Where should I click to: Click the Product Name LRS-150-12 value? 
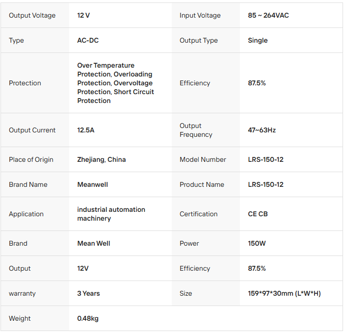pyautogui.click(x=265, y=184)
